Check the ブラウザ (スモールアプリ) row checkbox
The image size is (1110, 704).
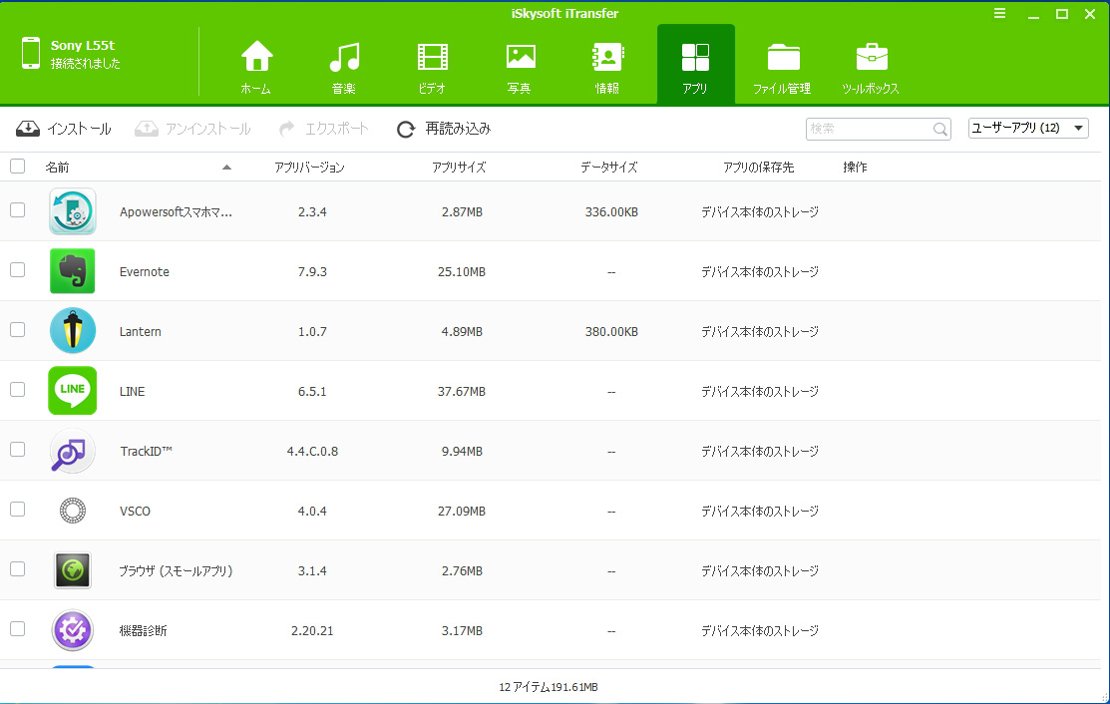click(18, 568)
